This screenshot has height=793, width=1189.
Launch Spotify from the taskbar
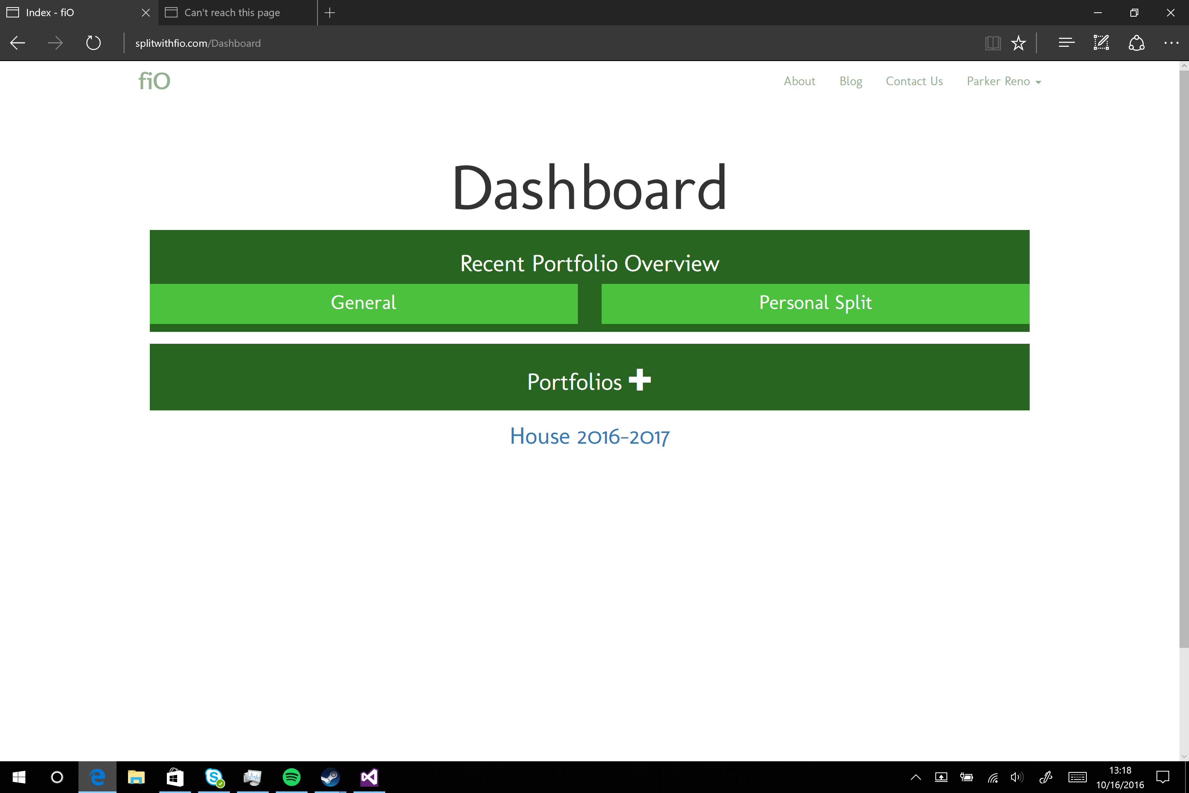coord(291,777)
